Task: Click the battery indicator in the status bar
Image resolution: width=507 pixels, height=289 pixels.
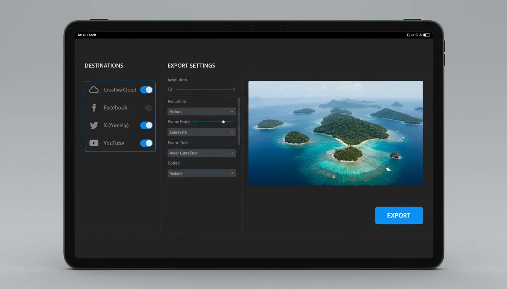Action: [427, 35]
